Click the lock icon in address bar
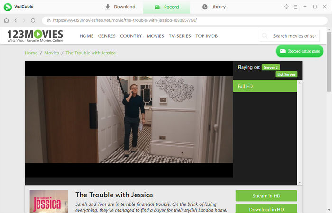The image size is (332, 213). [x=49, y=20]
